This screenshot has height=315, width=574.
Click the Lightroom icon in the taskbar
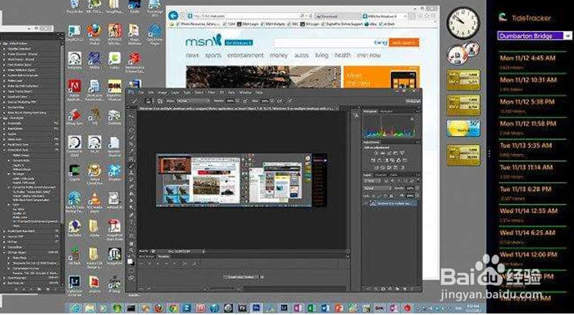[x=284, y=308]
